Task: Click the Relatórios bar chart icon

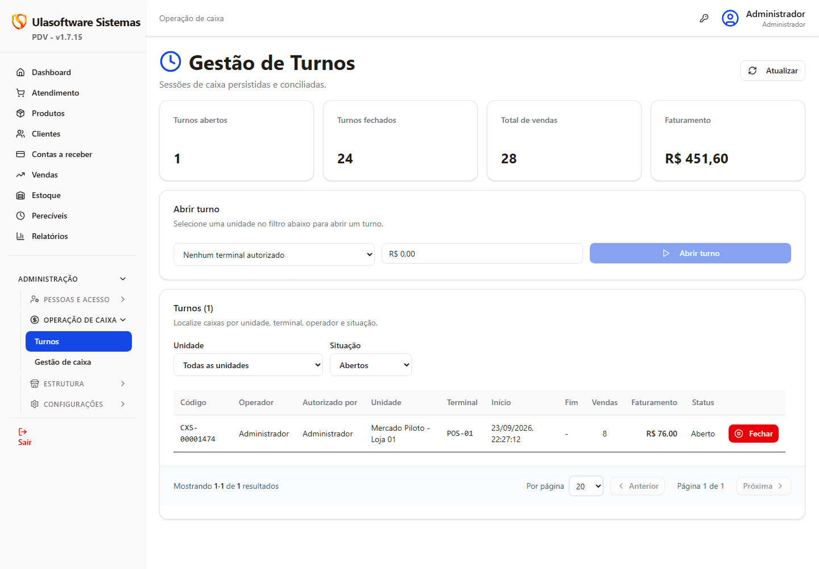Action: [x=20, y=236]
